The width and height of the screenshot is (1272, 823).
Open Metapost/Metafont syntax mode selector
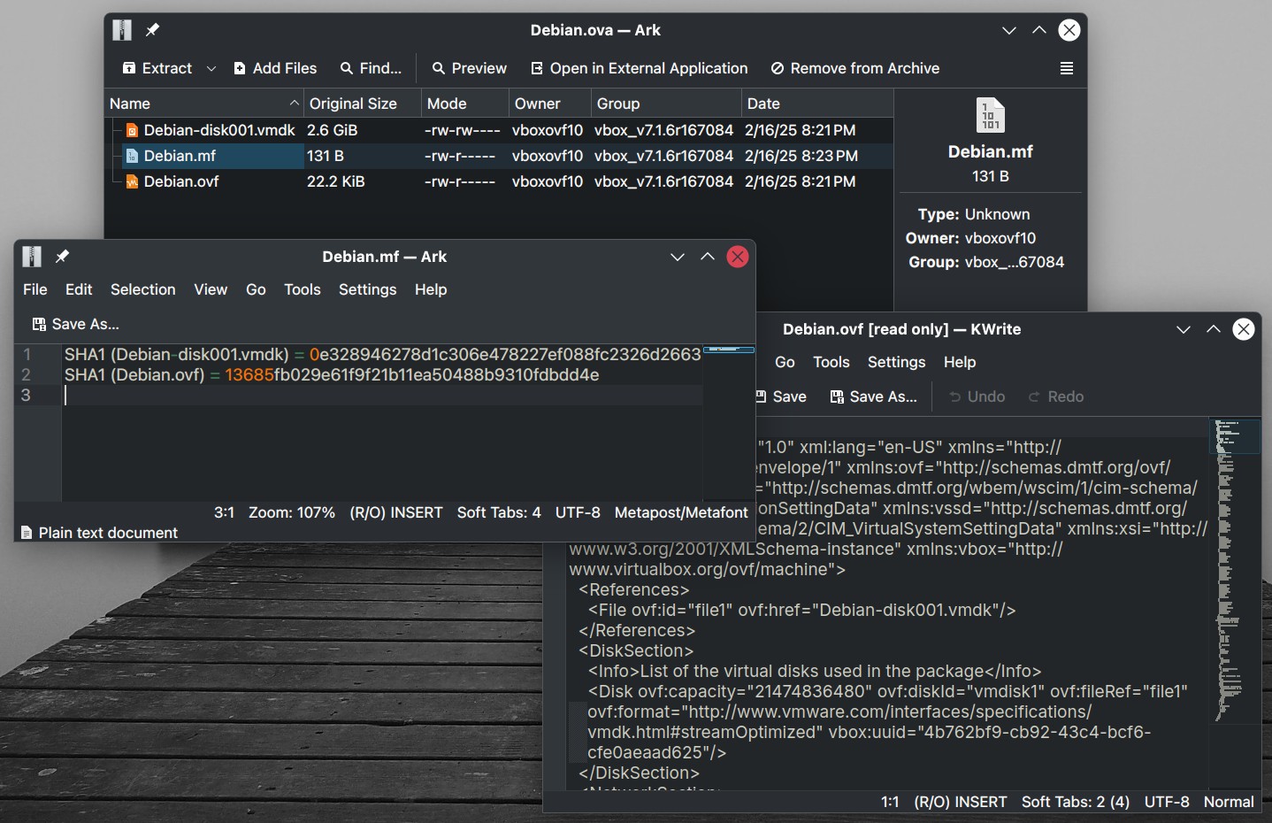click(681, 512)
